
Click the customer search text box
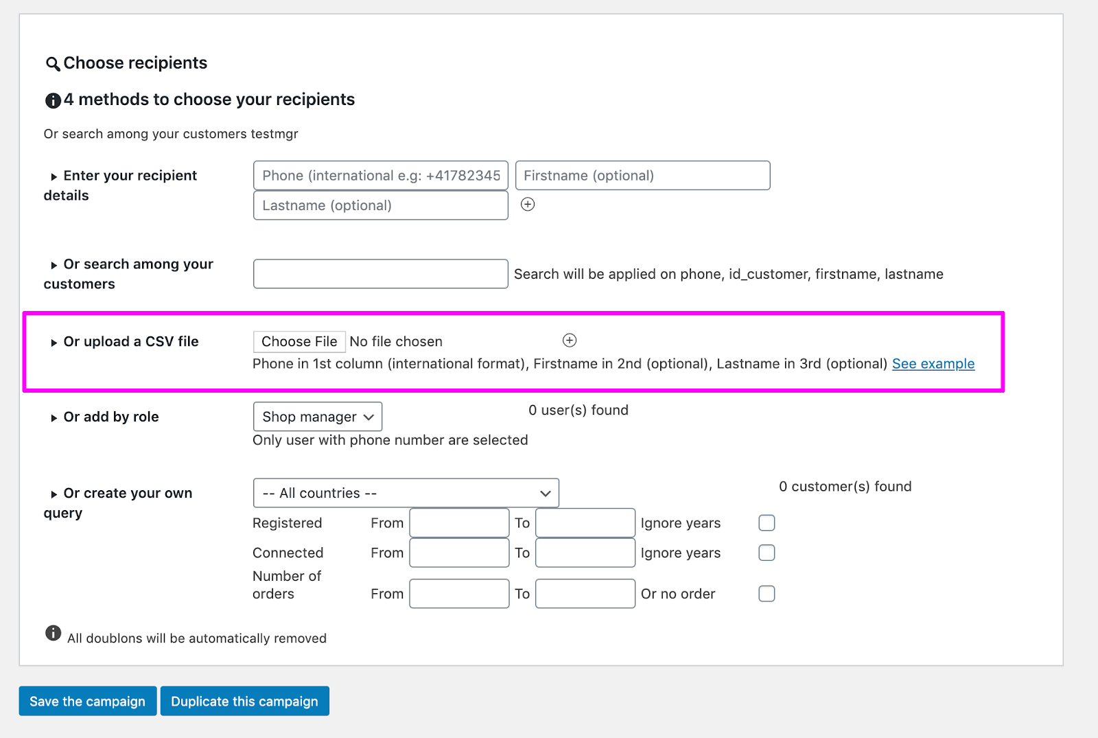tap(381, 274)
